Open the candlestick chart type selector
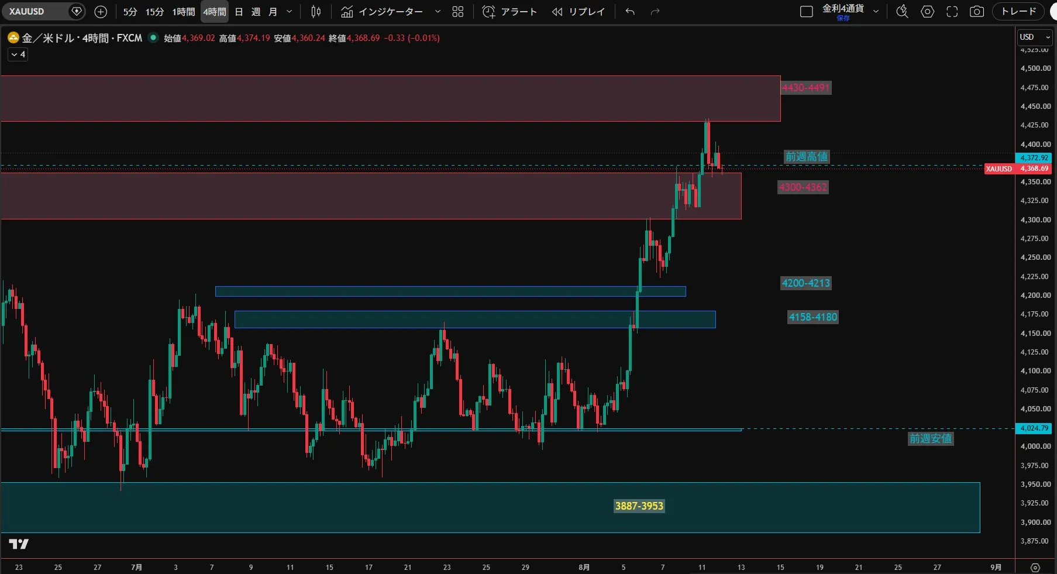 pos(316,12)
